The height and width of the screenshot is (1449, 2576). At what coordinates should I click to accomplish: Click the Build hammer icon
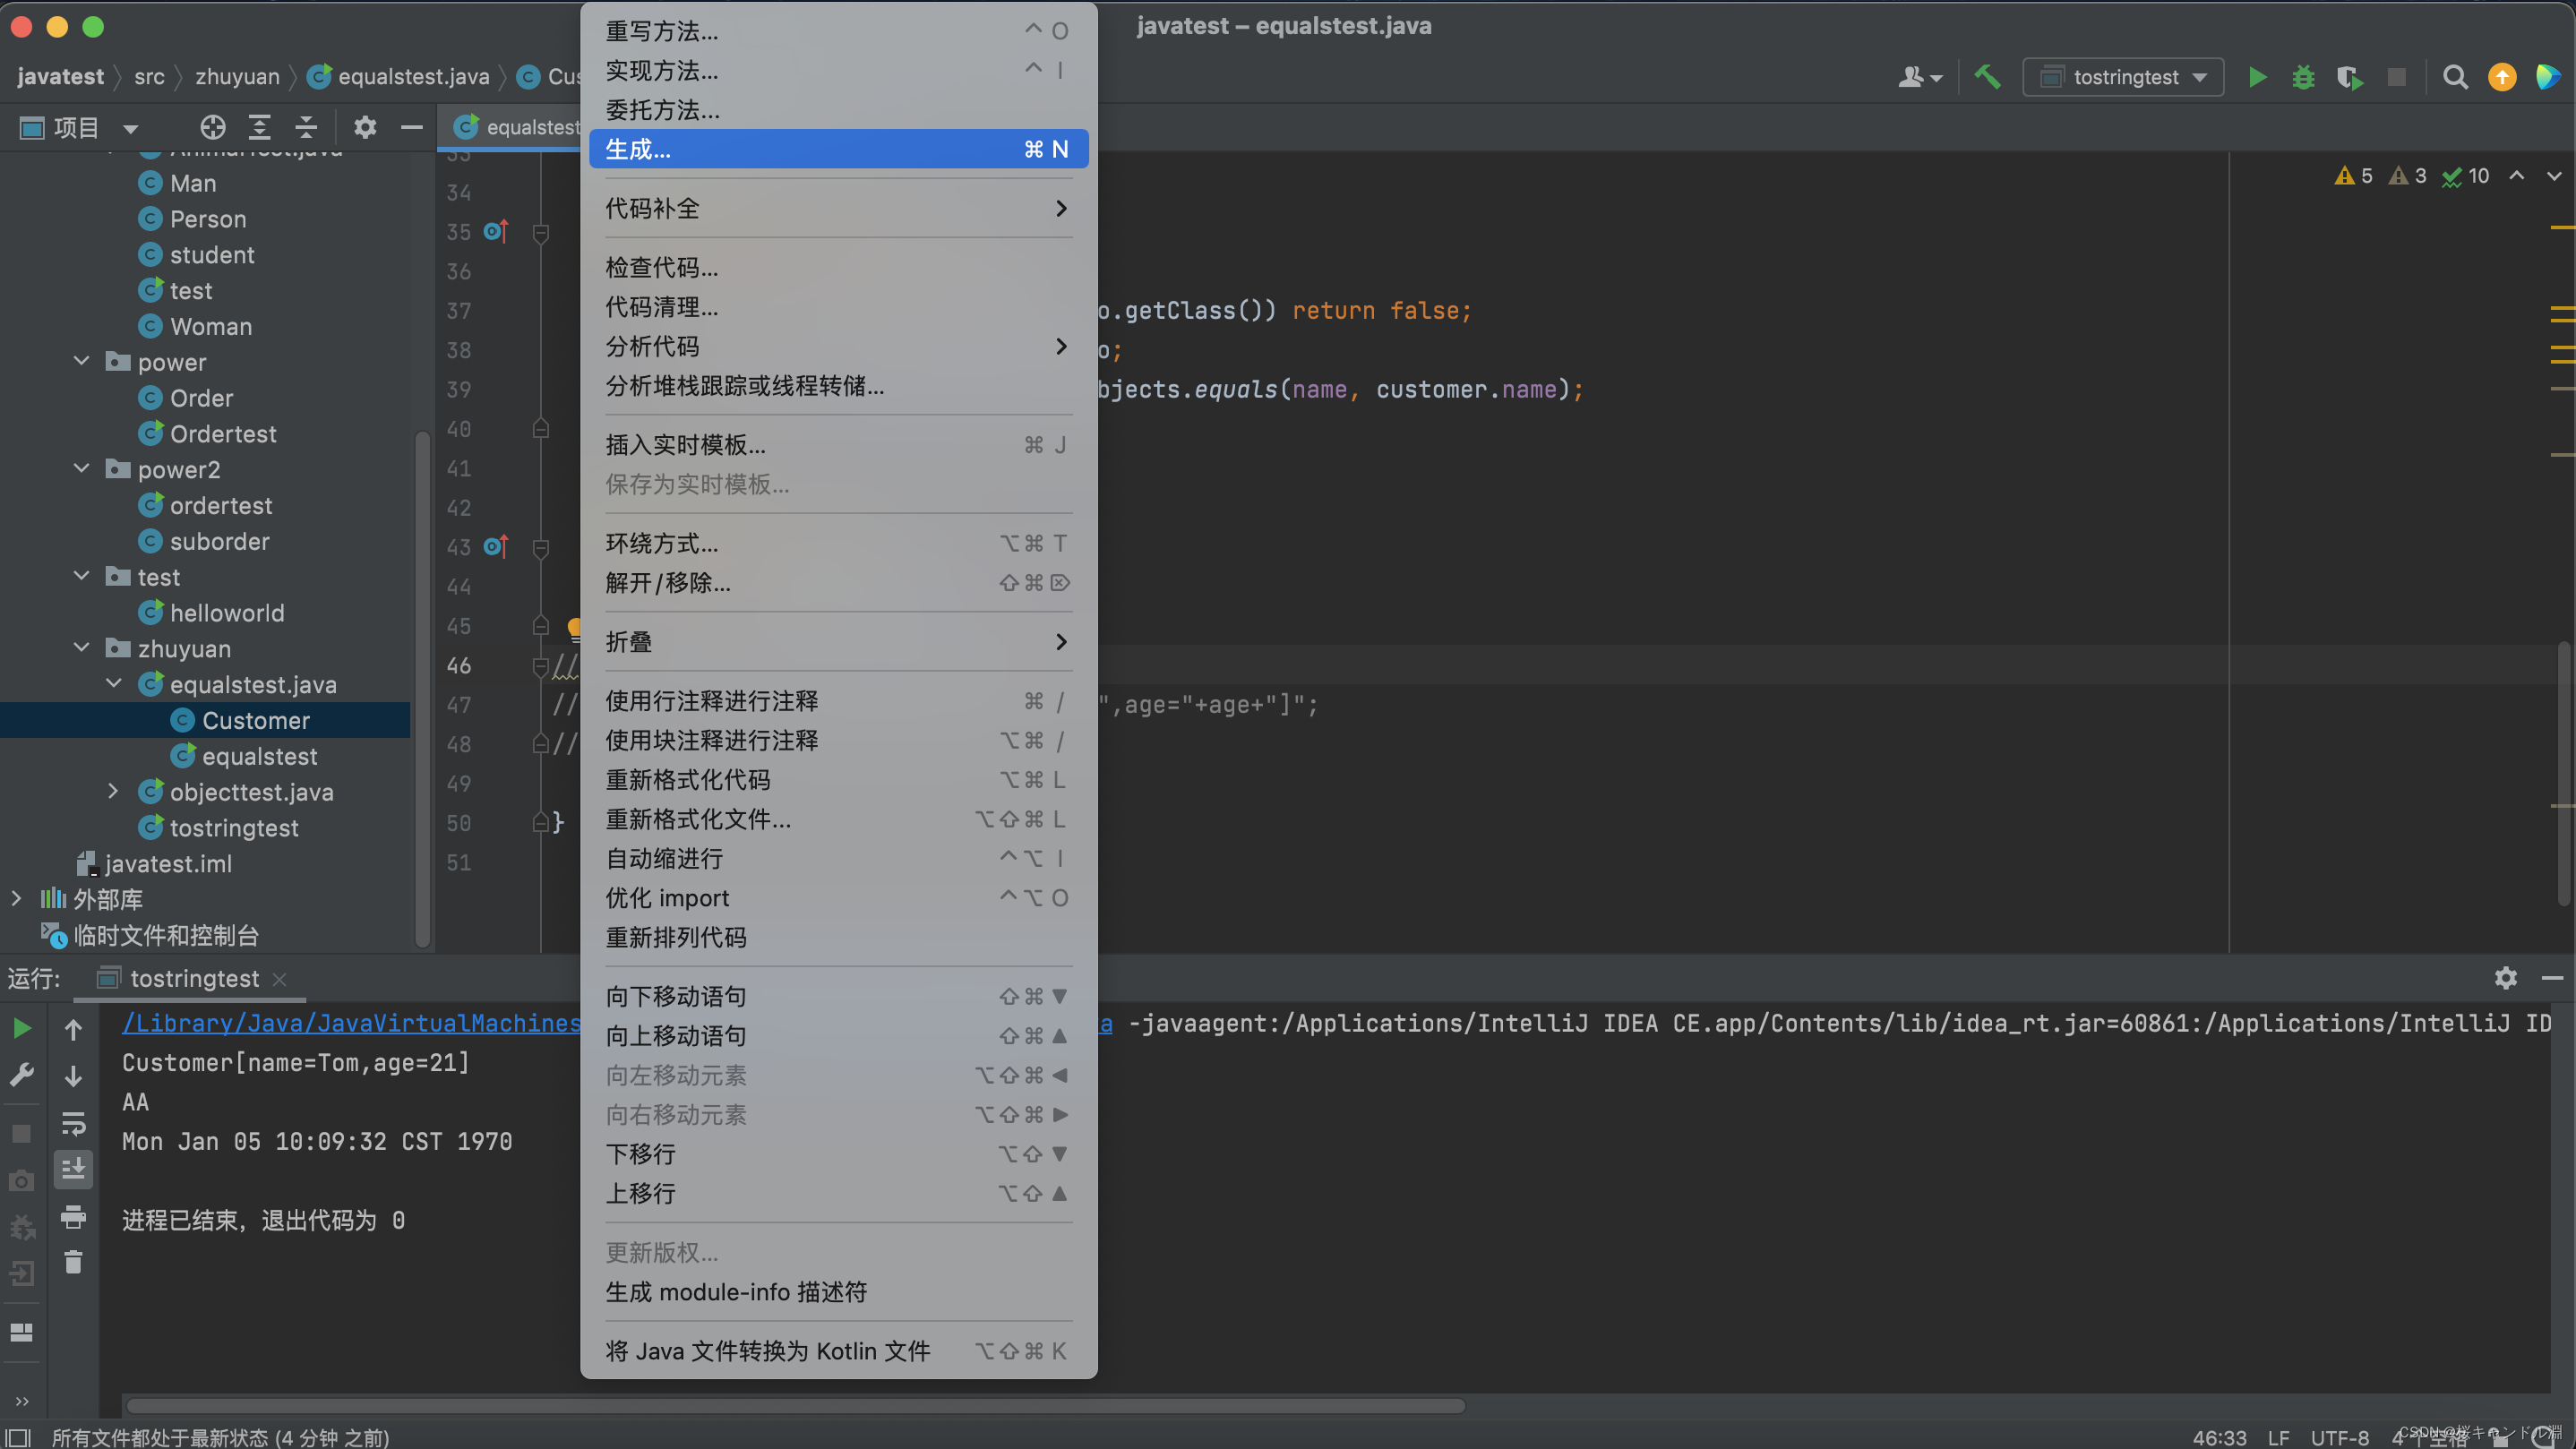(1987, 77)
